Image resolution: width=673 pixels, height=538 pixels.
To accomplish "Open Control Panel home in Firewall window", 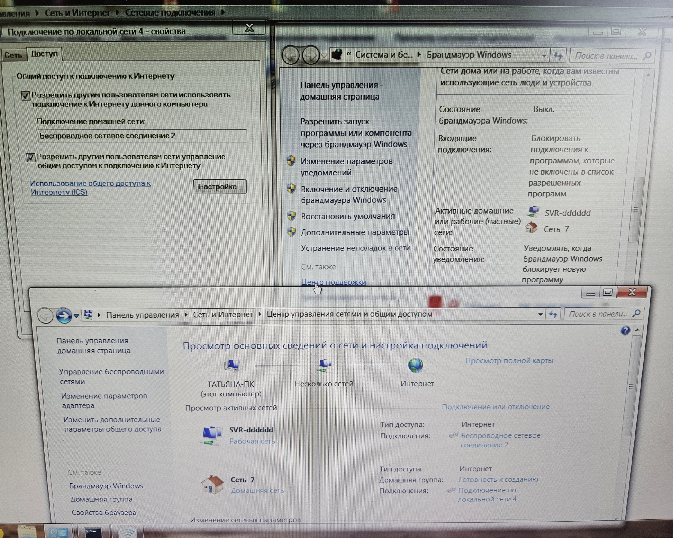I will click(x=342, y=91).
